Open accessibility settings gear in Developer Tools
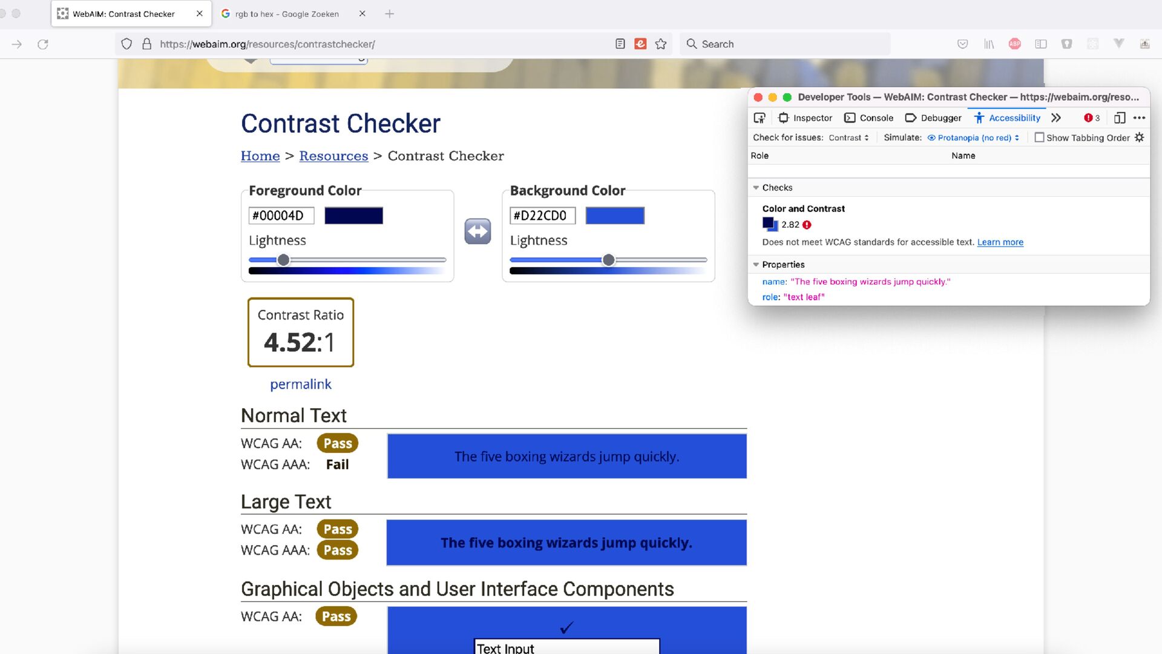The width and height of the screenshot is (1162, 654). [x=1140, y=137]
